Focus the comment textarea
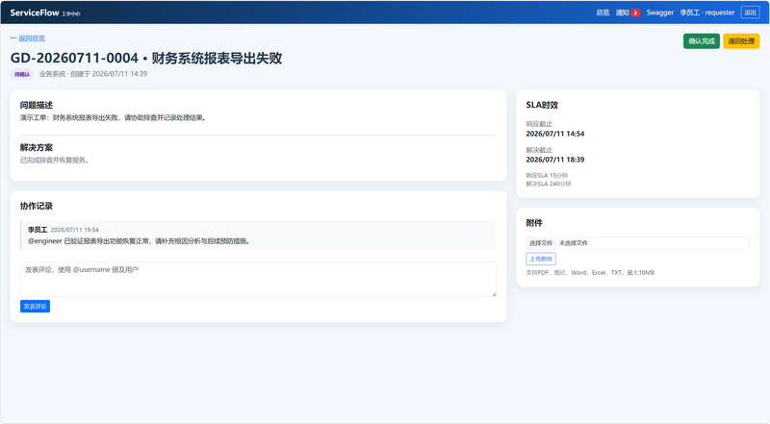This screenshot has height=424, width=770. [258, 279]
